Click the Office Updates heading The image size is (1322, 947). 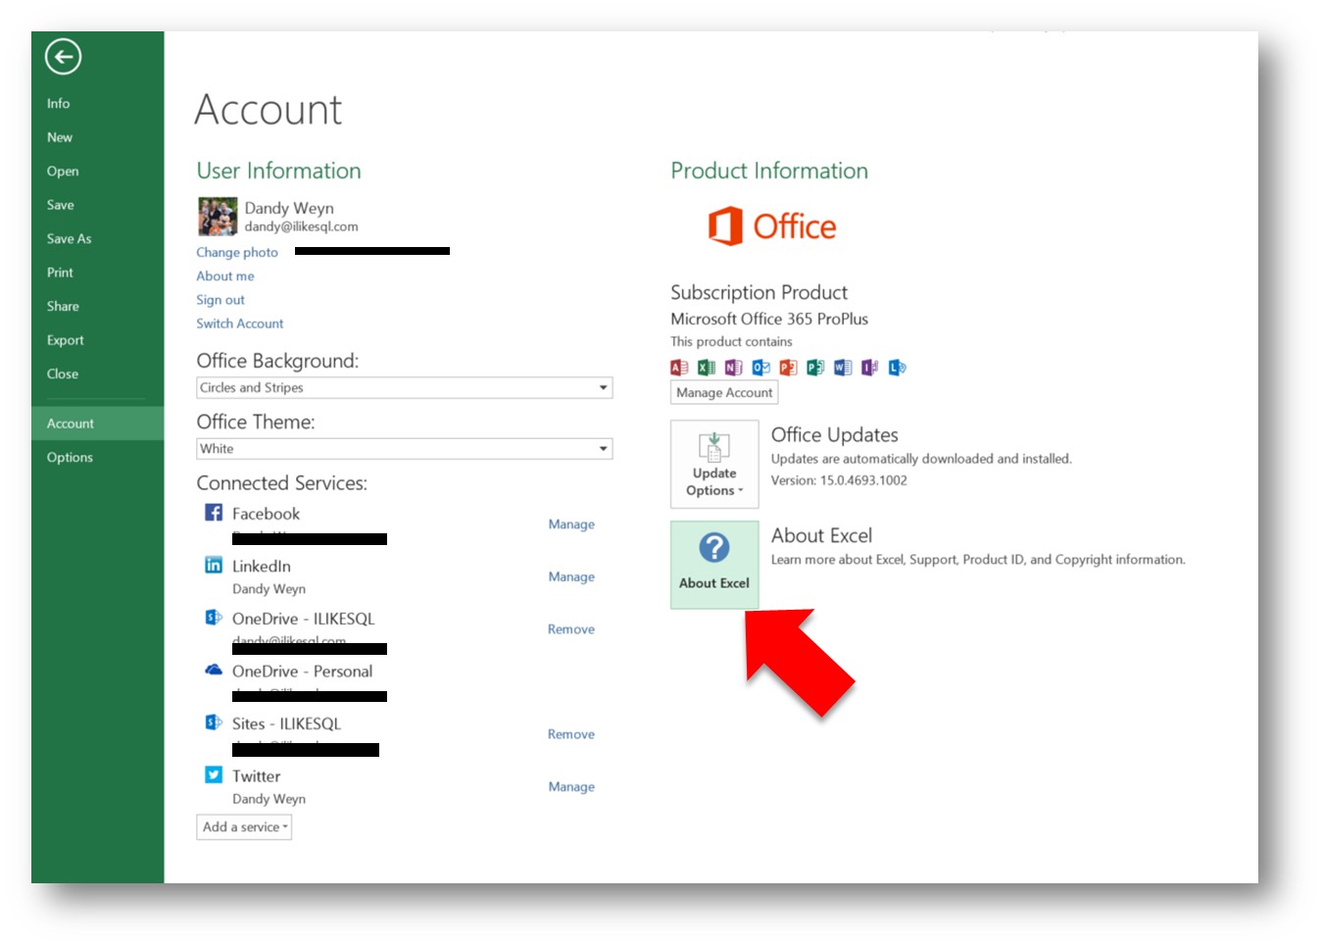coord(835,434)
